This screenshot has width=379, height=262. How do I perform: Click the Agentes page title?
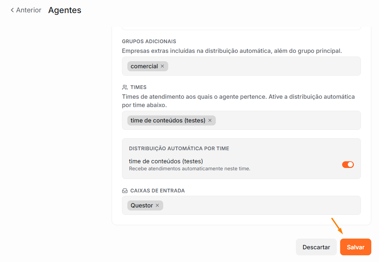click(x=65, y=10)
